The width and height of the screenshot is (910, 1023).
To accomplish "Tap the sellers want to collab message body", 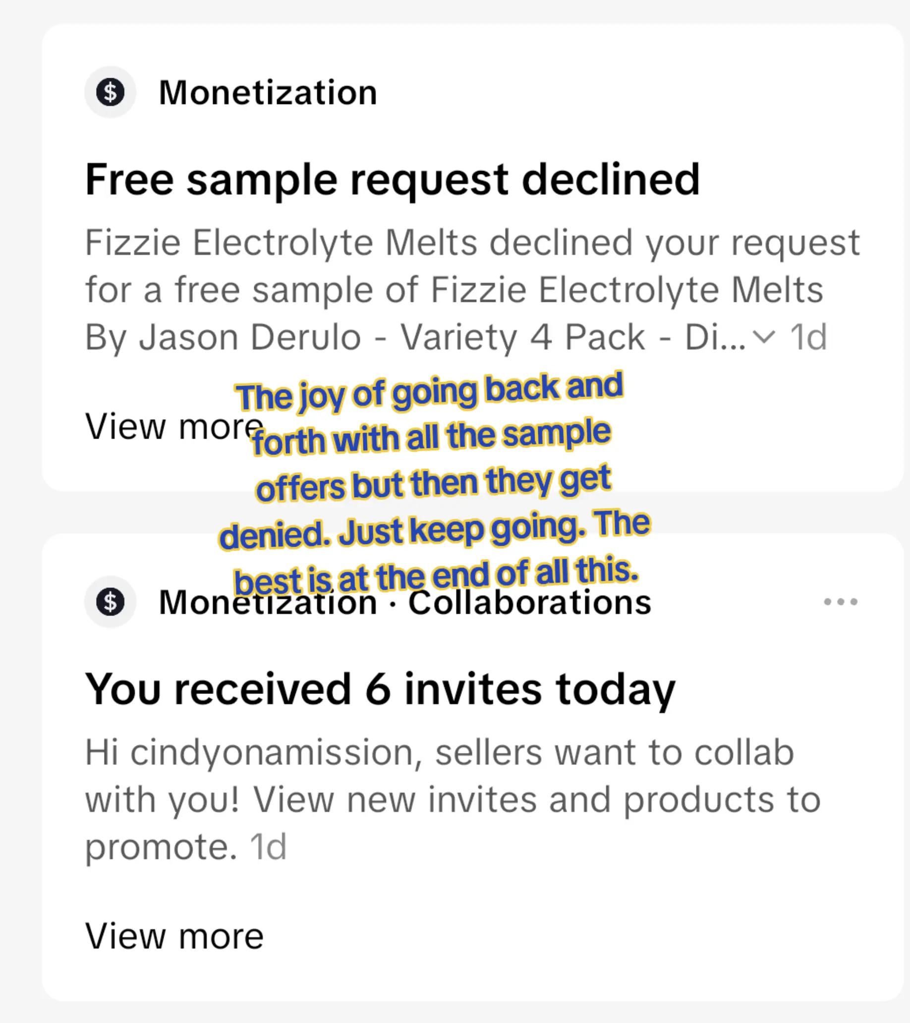I will 453,799.
